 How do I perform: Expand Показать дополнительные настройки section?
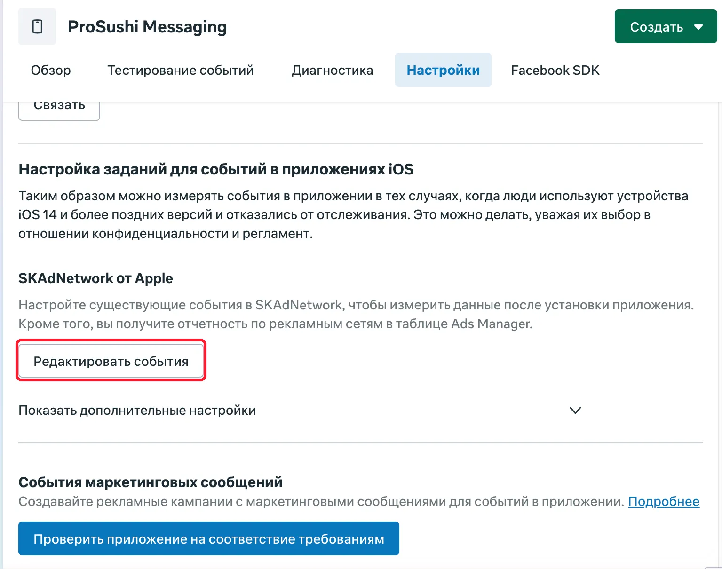pyautogui.click(x=300, y=411)
